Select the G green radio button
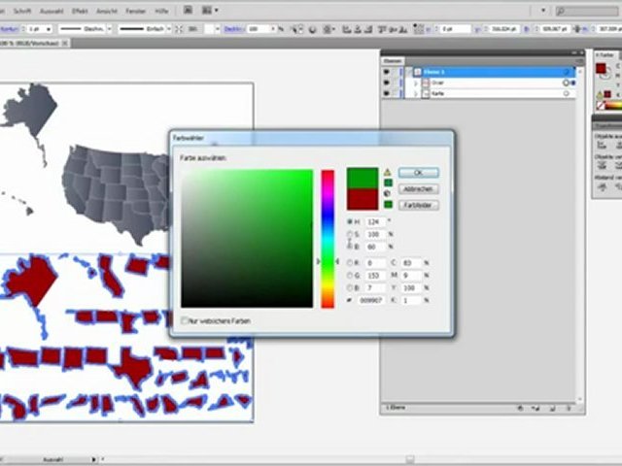Image resolution: width=622 pixels, height=466 pixels. point(350,276)
